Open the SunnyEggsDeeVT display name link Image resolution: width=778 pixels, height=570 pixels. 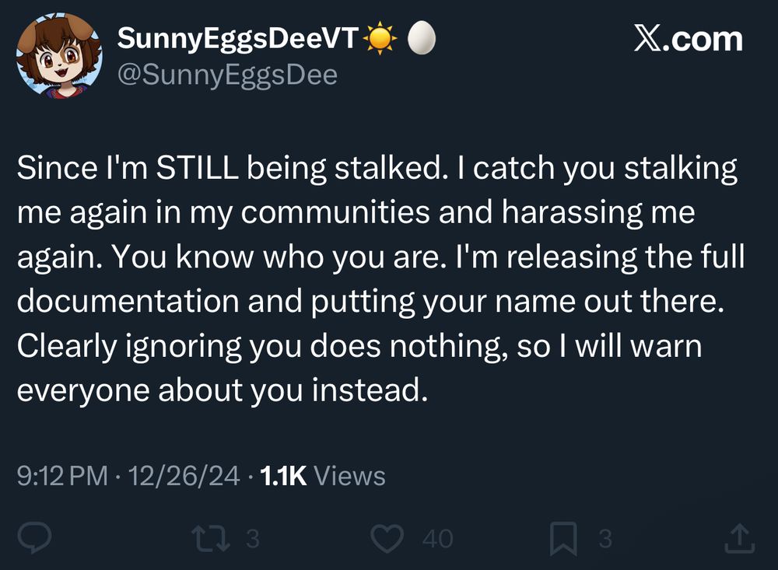(x=237, y=39)
